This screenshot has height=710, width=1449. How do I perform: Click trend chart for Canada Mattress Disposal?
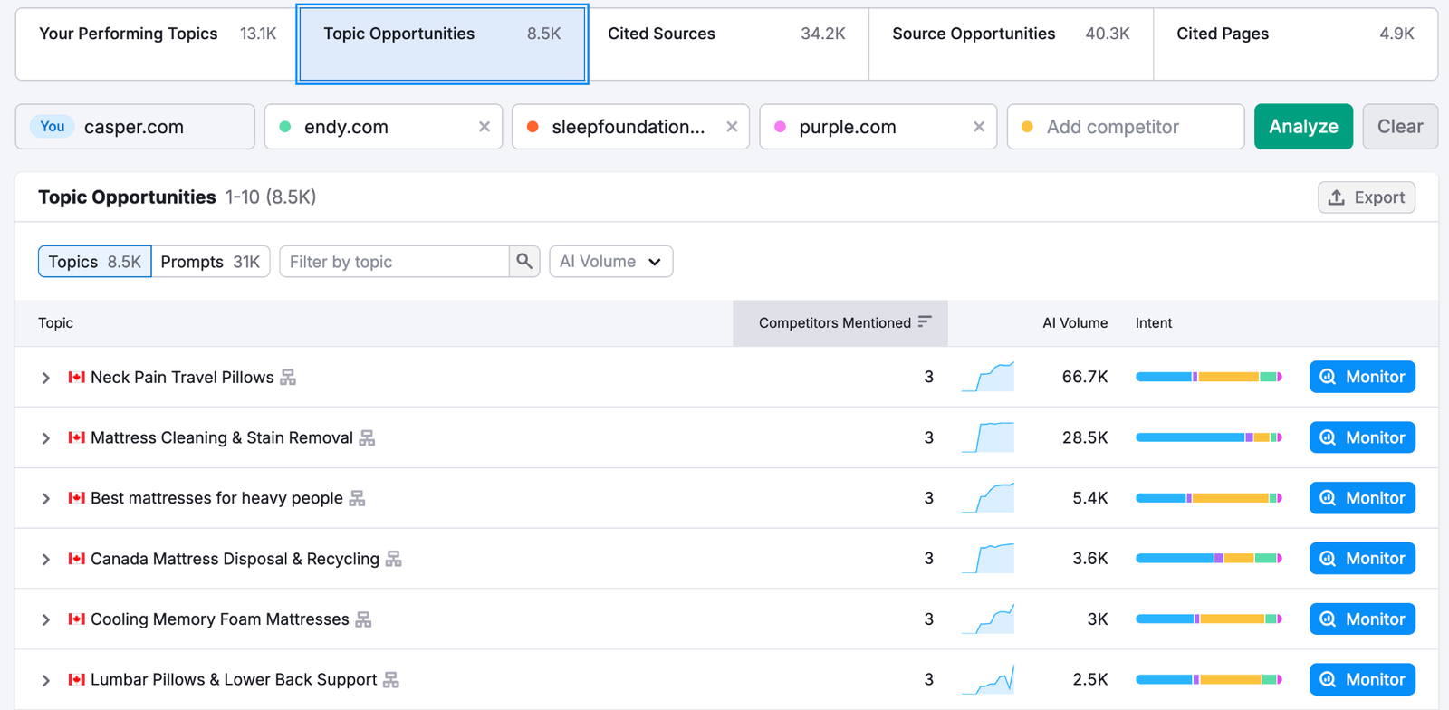(x=988, y=559)
